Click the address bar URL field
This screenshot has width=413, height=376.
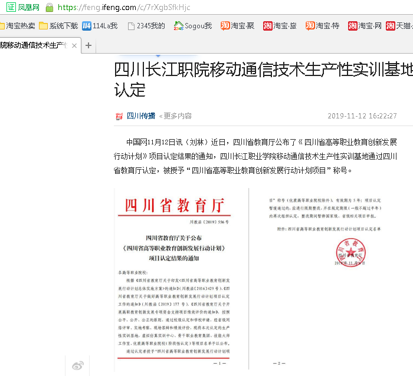(124, 8)
